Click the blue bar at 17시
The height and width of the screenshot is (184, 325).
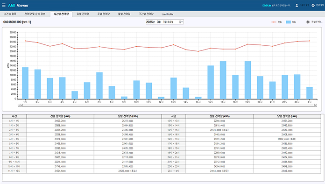(x=223, y=80)
